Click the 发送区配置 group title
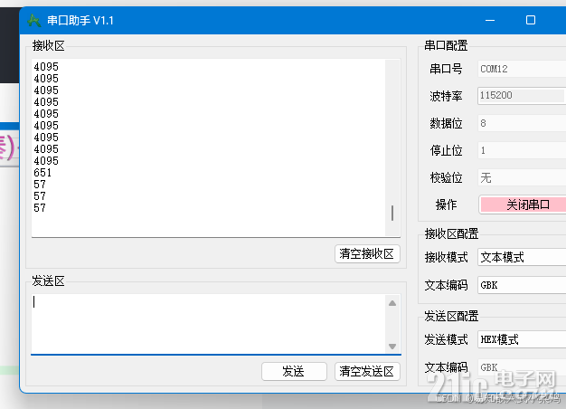Screen dimensions: 566x409 point(451,316)
